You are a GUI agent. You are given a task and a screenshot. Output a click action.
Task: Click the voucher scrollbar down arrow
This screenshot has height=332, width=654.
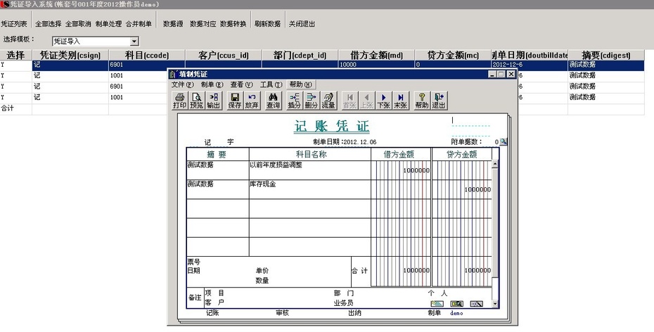pos(494,302)
